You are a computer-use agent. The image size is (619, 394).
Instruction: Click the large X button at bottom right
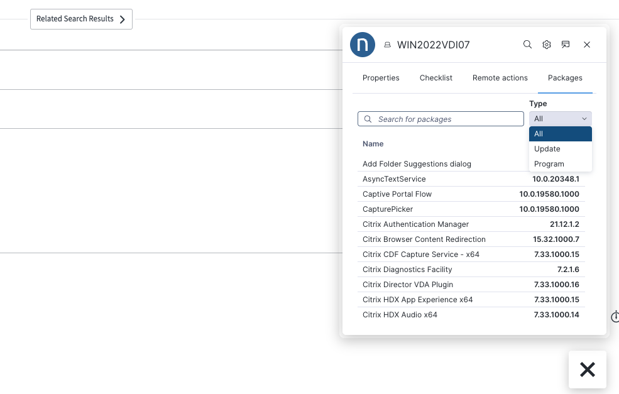tap(587, 369)
